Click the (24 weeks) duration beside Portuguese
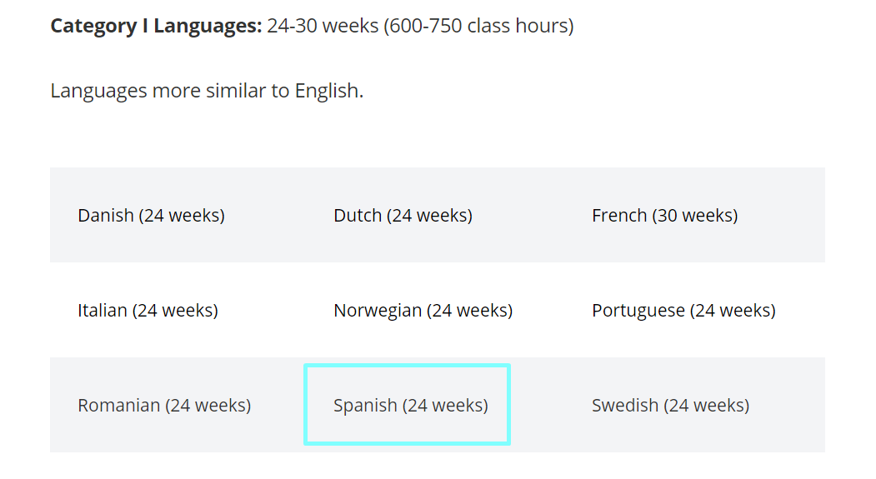Screen dimensions: 876x479 (733, 311)
